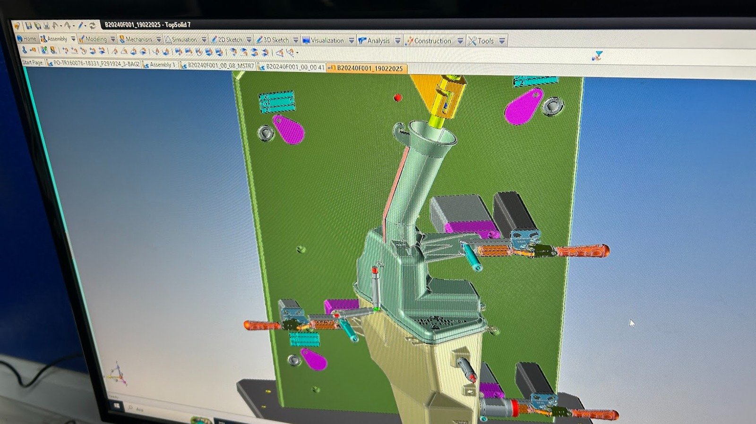The width and height of the screenshot is (756, 424).
Task: Open the Tools tab dropdown arrow
Action: coord(502,42)
